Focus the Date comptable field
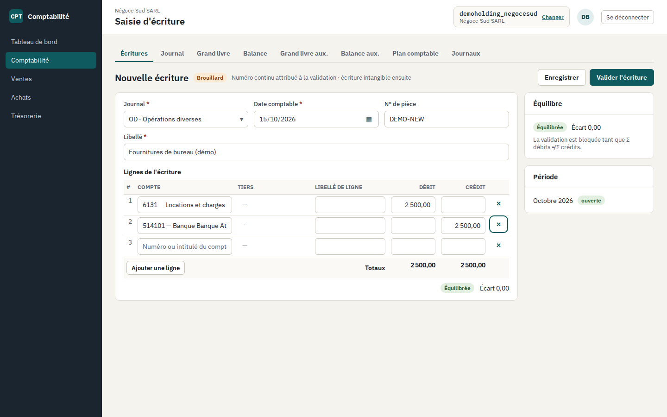The height and width of the screenshot is (417, 667). (x=316, y=119)
